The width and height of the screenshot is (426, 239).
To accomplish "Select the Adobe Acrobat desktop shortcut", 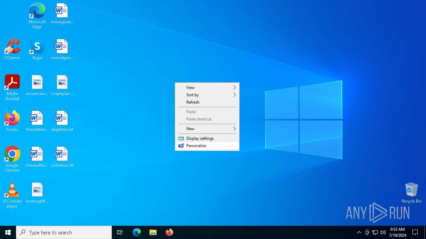I will (x=12, y=88).
